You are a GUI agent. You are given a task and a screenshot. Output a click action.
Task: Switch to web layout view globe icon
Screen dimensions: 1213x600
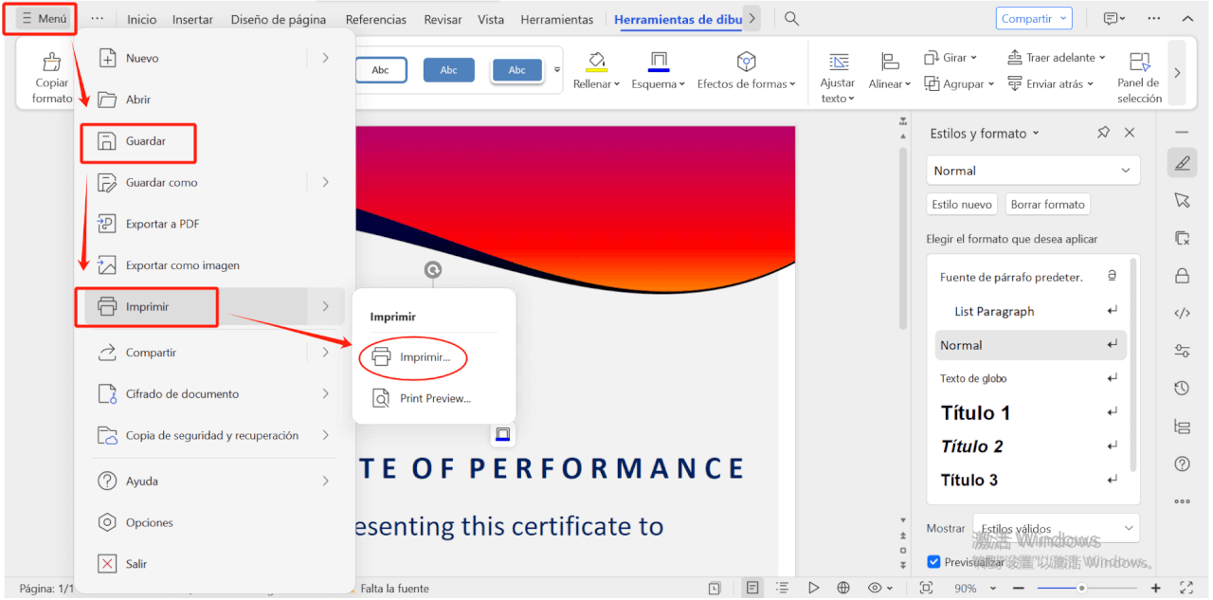tap(843, 589)
